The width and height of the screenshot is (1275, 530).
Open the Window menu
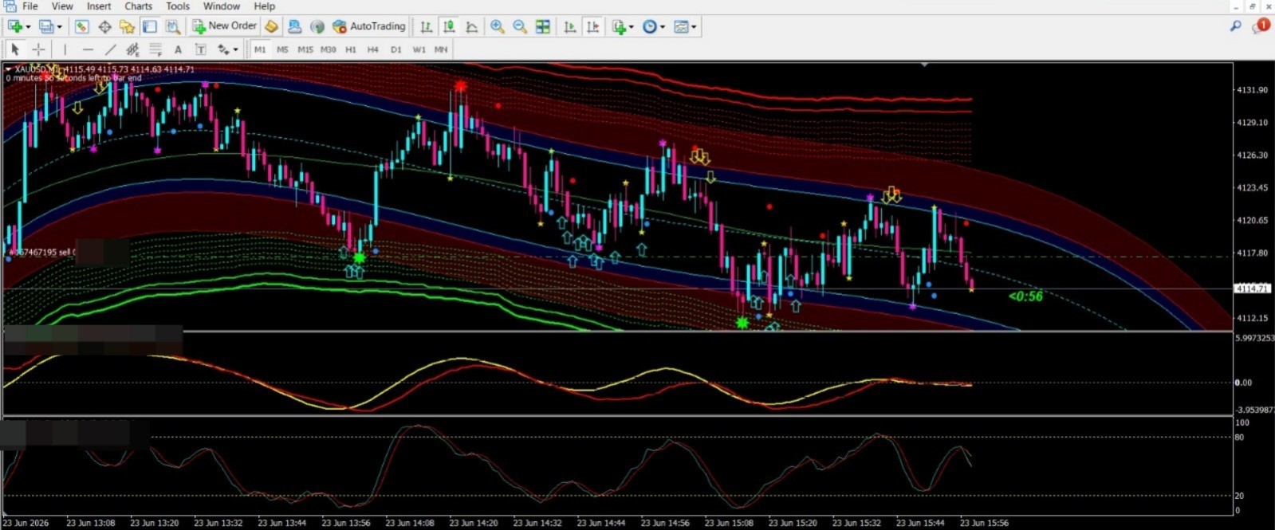point(222,6)
